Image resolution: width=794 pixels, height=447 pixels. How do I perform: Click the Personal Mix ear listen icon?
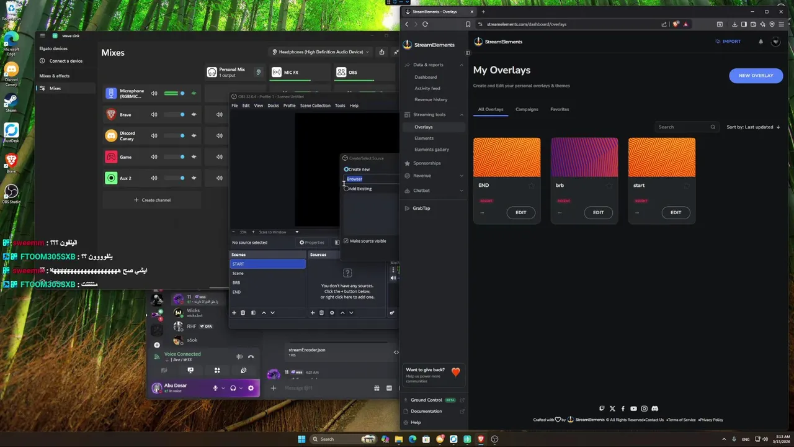coord(259,72)
